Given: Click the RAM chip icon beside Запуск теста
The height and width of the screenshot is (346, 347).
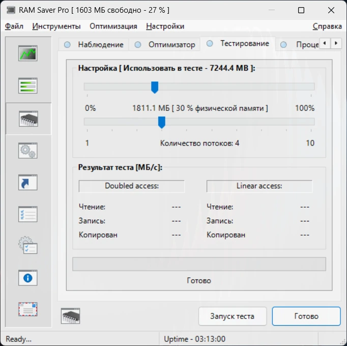Looking at the screenshot, I should pyautogui.click(x=70, y=316).
